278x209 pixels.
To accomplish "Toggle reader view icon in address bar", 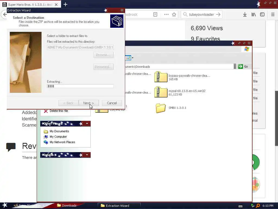I will click(155, 15).
